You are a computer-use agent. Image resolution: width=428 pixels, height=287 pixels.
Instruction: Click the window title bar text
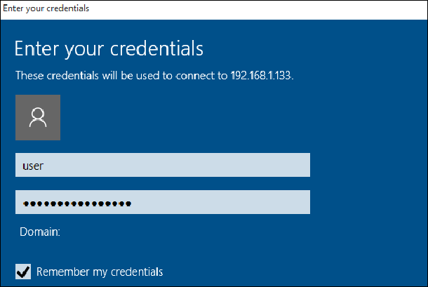(46, 9)
